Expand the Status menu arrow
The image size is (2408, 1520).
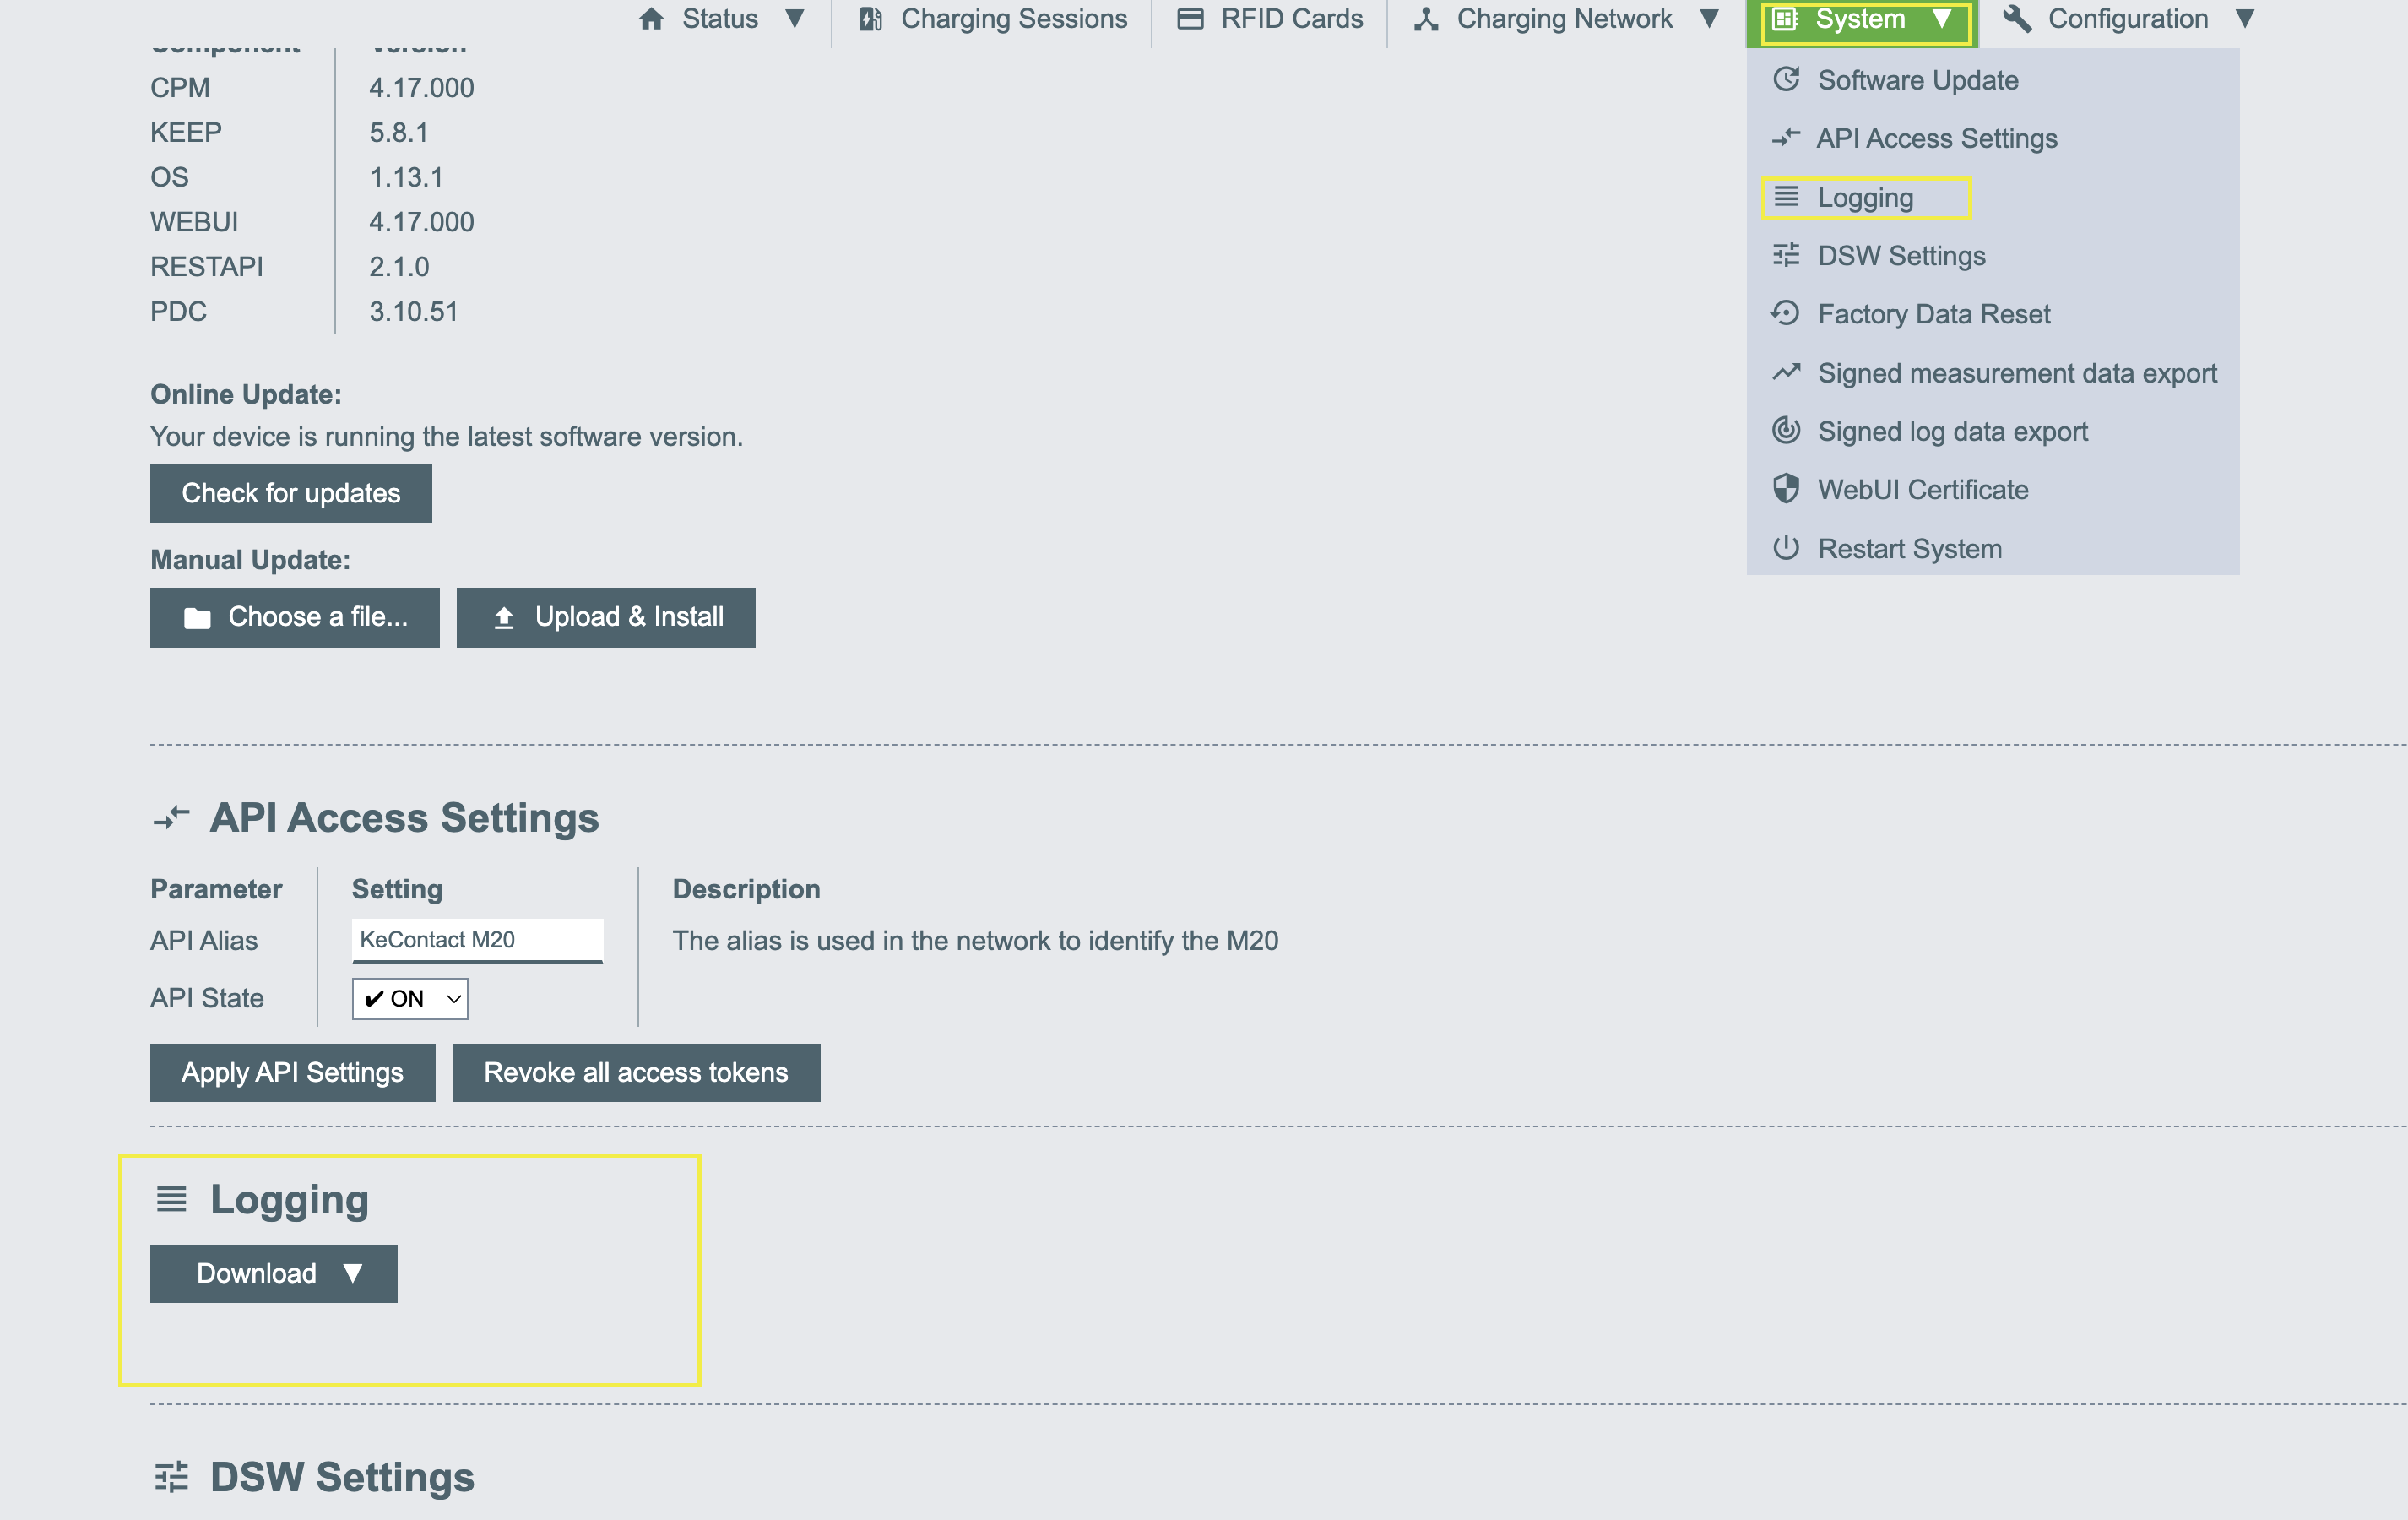point(795,19)
